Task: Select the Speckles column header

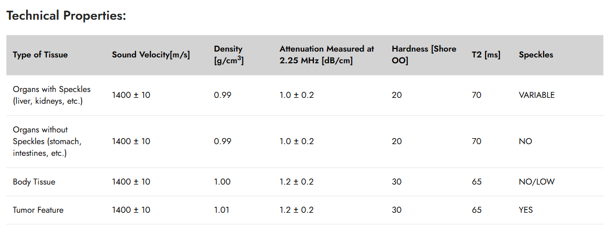Action: (x=536, y=55)
